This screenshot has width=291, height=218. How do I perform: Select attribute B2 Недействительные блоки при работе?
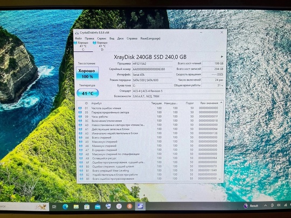point(149,174)
